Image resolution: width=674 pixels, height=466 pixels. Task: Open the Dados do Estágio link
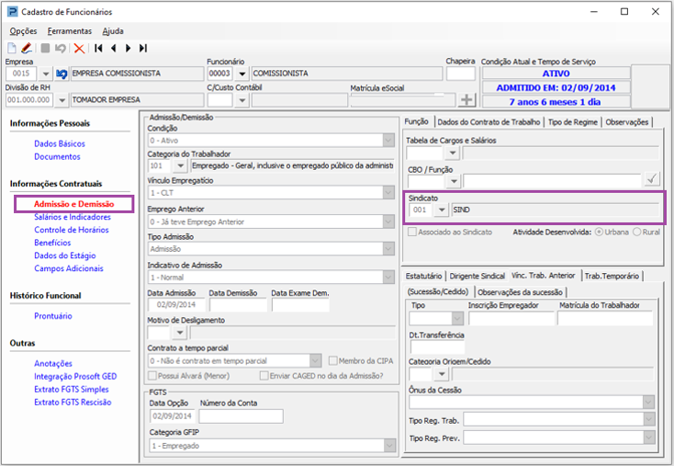pos(65,256)
